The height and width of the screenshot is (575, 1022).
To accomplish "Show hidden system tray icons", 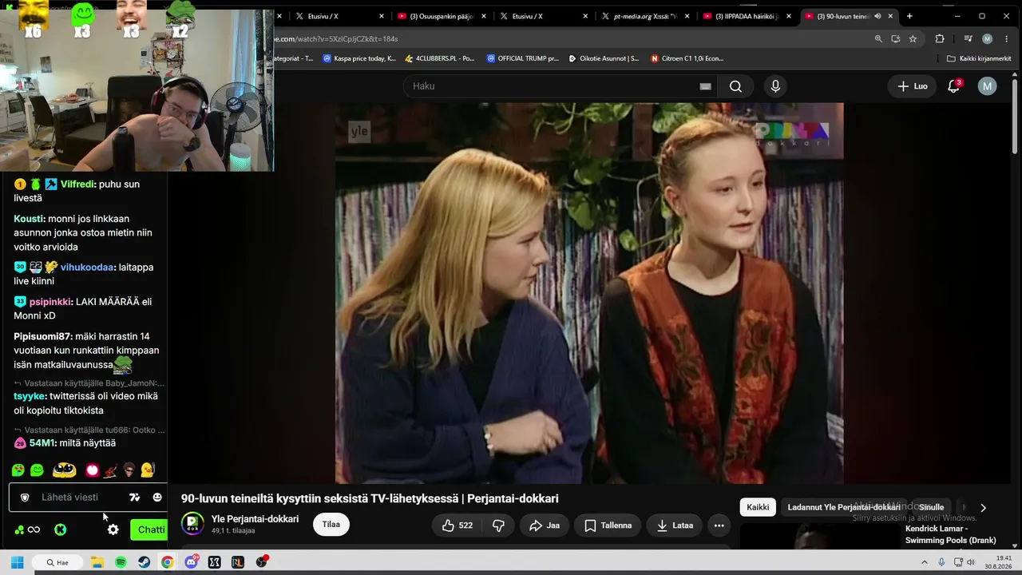I will point(926,562).
